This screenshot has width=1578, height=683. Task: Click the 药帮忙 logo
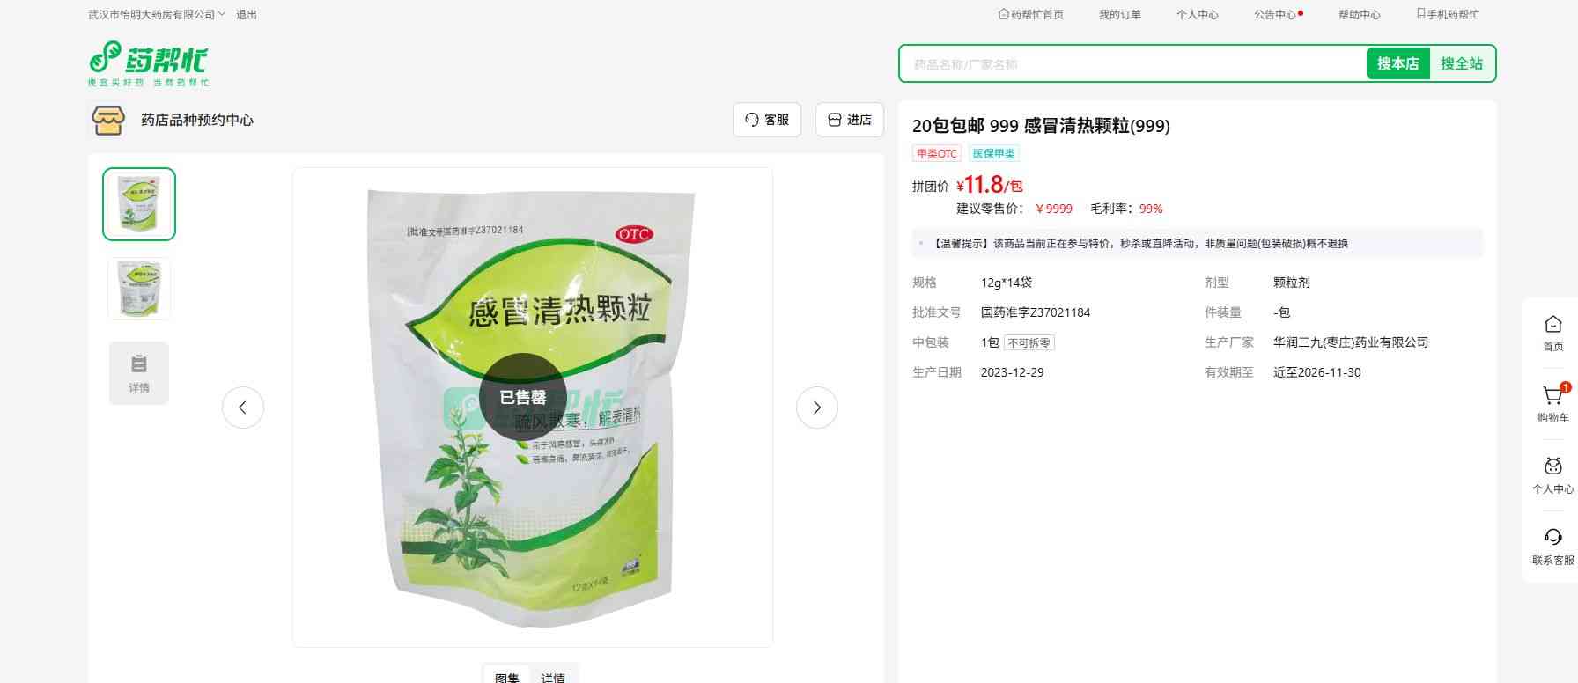point(149,63)
